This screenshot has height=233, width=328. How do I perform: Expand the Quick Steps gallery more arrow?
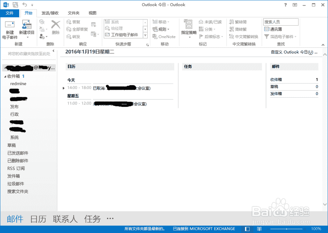[x=145, y=35]
